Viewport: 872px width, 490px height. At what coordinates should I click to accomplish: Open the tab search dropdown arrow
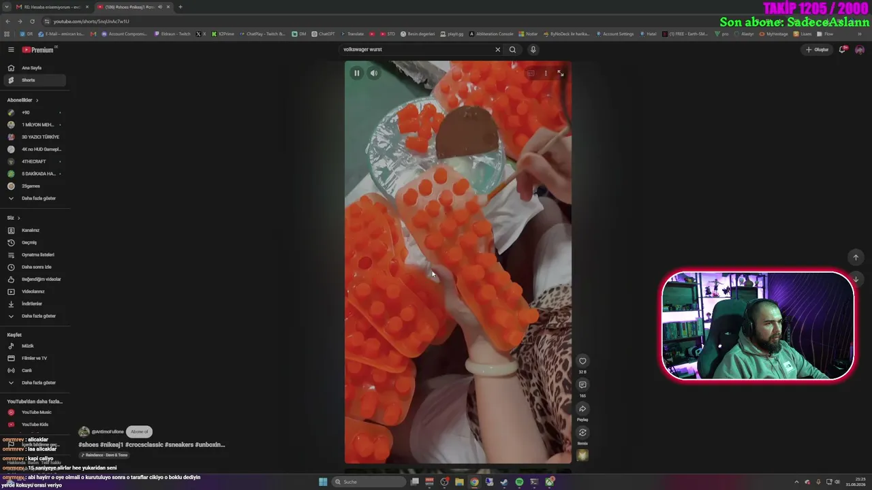pos(7,7)
